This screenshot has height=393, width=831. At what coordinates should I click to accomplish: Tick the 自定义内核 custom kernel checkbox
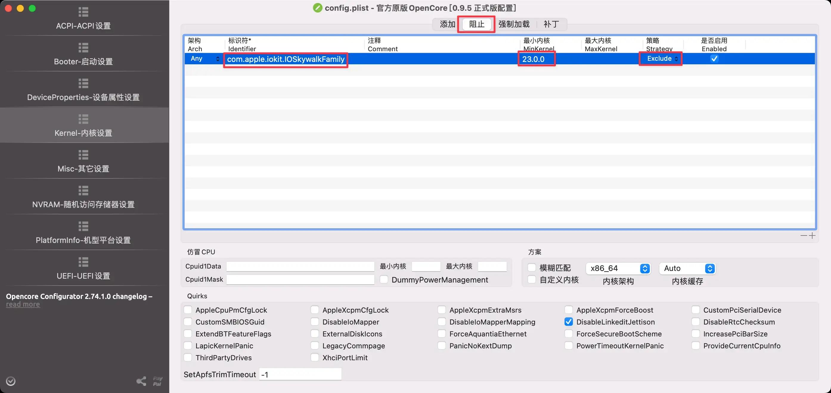(532, 279)
